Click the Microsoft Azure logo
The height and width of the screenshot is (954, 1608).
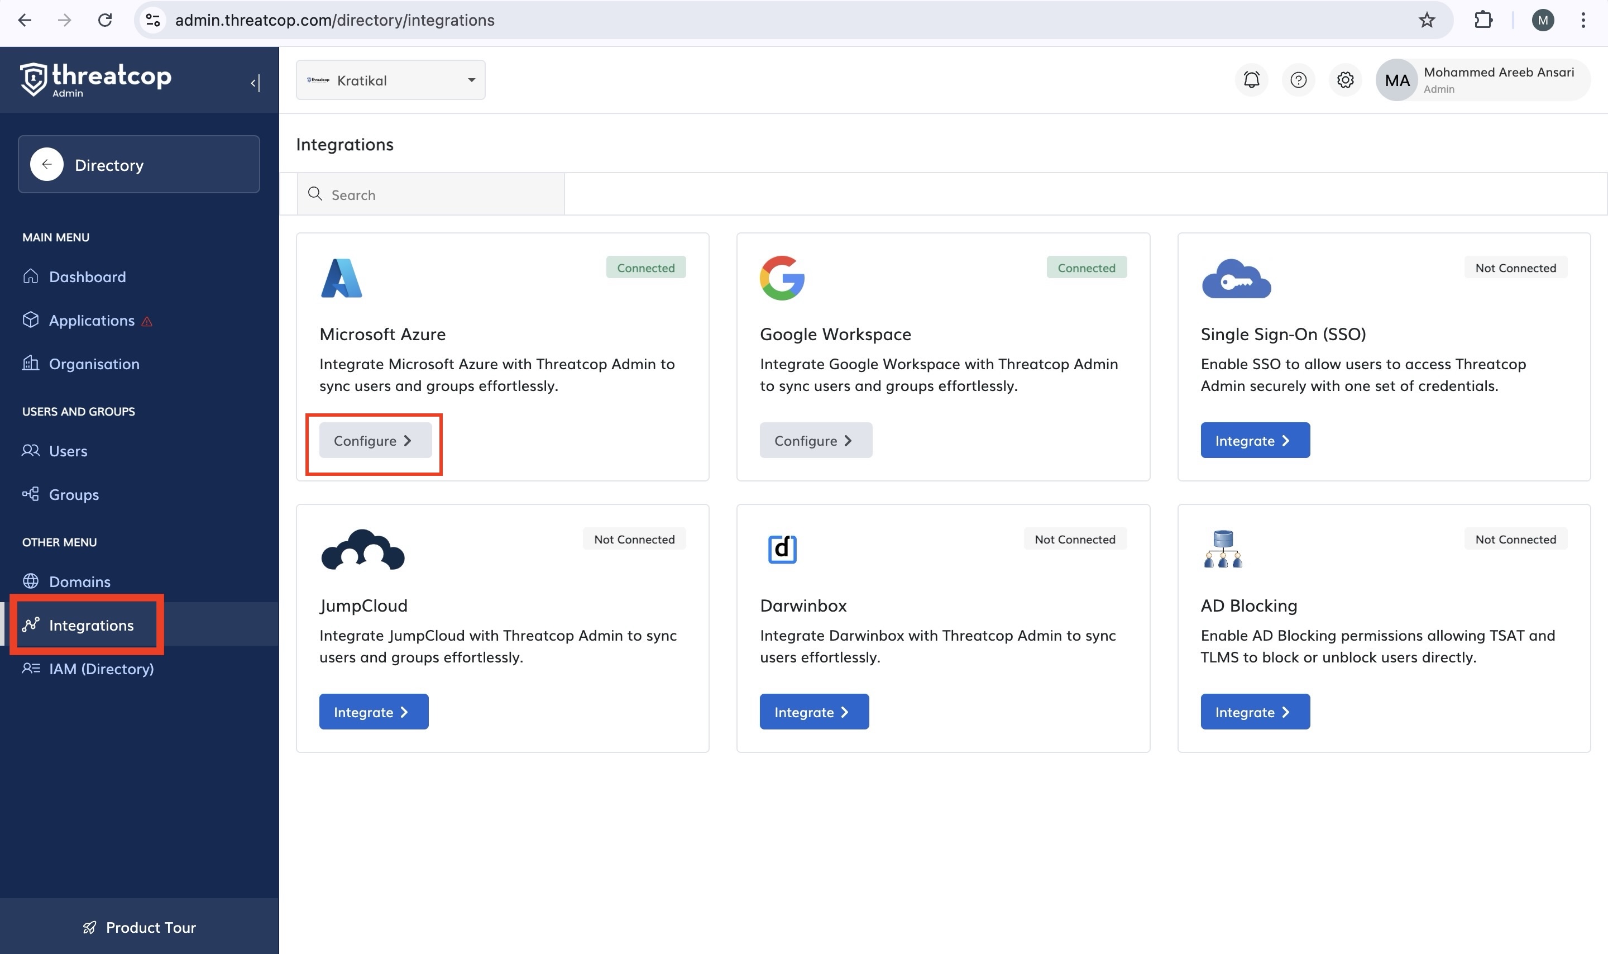point(341,278)
